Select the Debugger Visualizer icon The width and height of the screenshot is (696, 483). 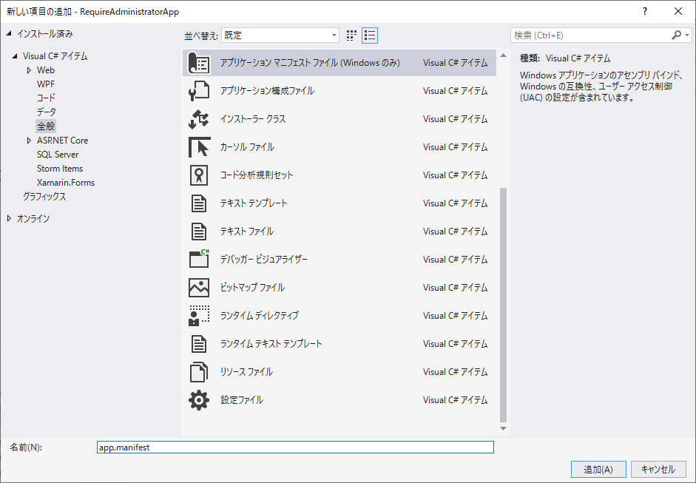199,260
